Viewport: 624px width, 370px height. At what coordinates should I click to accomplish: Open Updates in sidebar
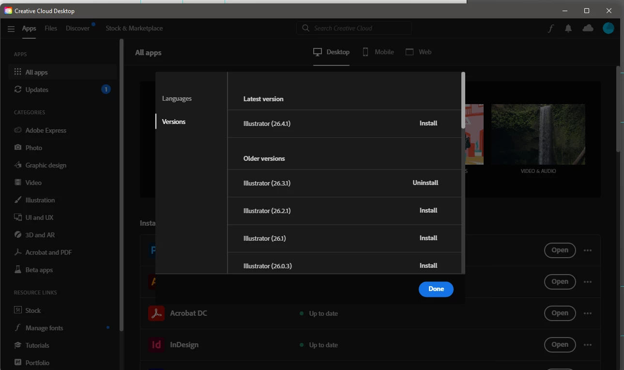point(62,89)
